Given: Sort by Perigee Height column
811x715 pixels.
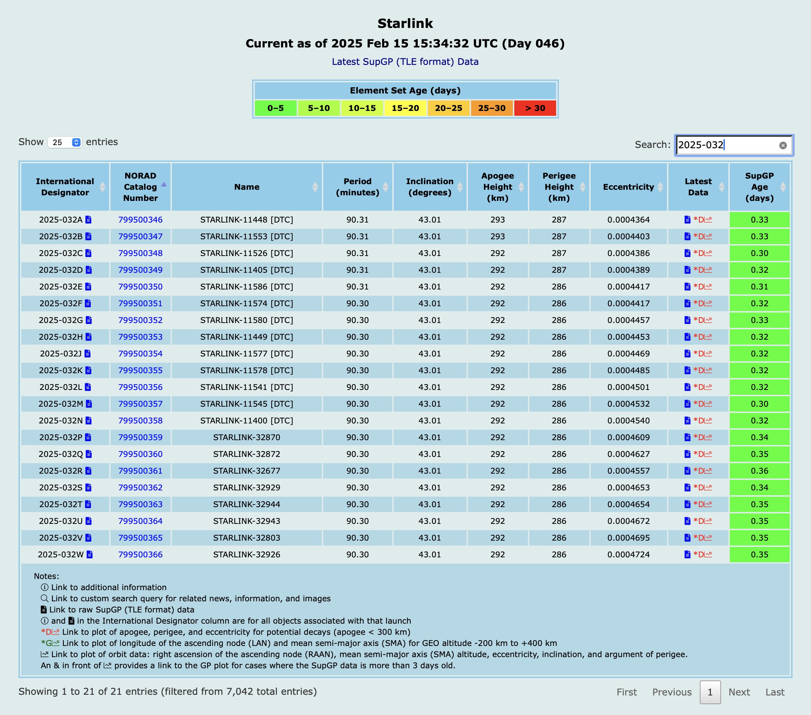Looking at the screenshot, I should coord(559,187).
